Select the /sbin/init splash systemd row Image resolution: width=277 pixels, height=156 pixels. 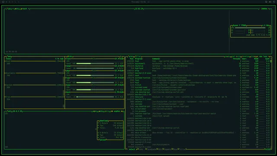[198, 116]
